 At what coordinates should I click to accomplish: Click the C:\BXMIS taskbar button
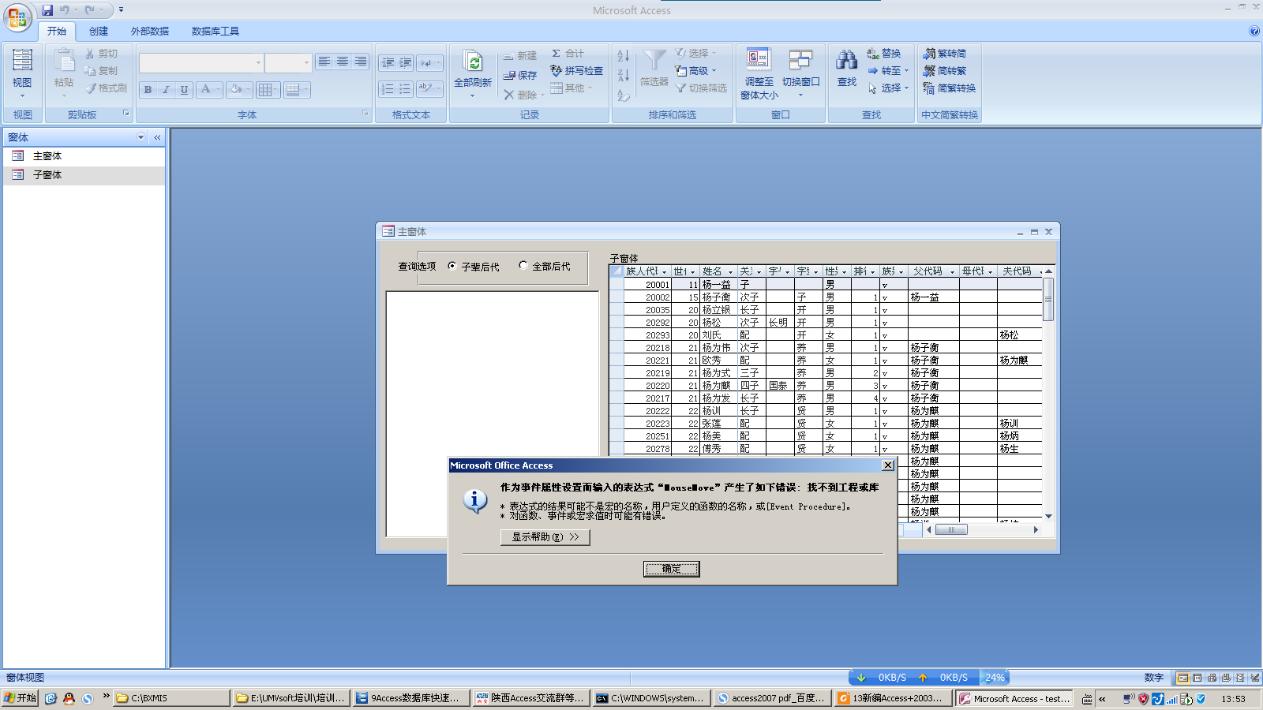coord(172,698)
